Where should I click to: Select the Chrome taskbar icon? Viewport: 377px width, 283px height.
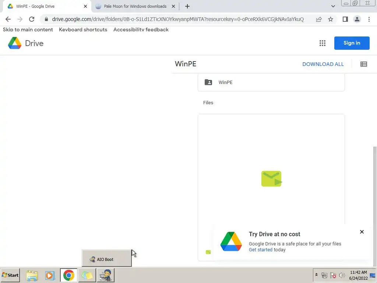coord(69,275)
